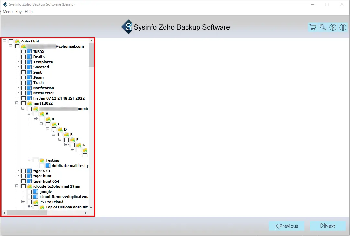Viewport: 350px width, 236px height.
Task: Open the info about icon
Action: tap(343, 27)
